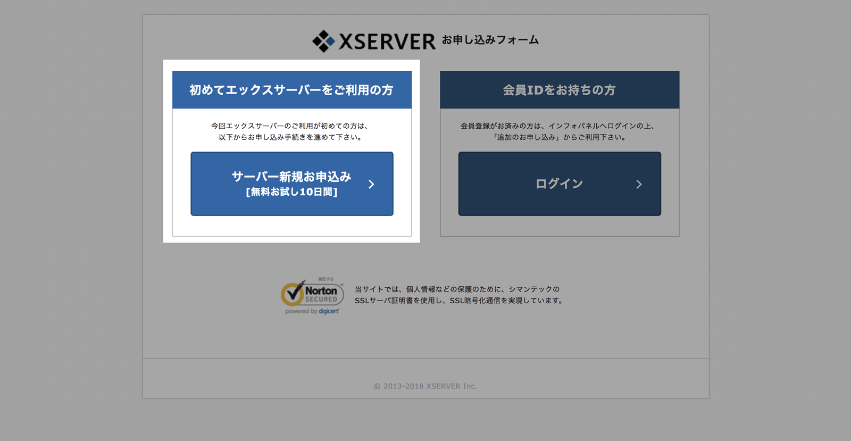
Task: Click the © 2013-2018 XSERVER Inc. footer text
Action: pos(425,386)
